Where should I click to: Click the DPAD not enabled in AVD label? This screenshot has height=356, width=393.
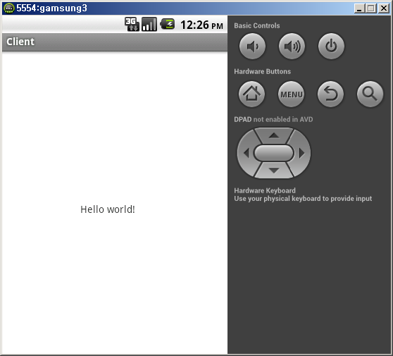(x=273, y=119)
